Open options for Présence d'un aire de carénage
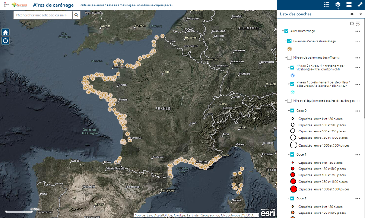 (358, 41)
